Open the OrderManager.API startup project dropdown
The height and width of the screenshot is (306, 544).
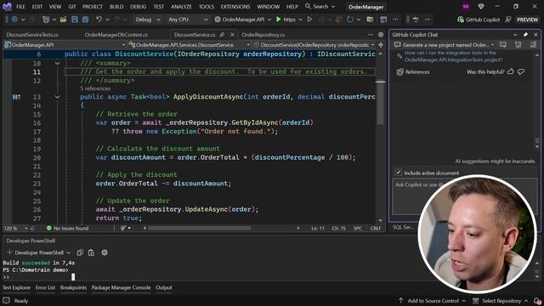242,20
